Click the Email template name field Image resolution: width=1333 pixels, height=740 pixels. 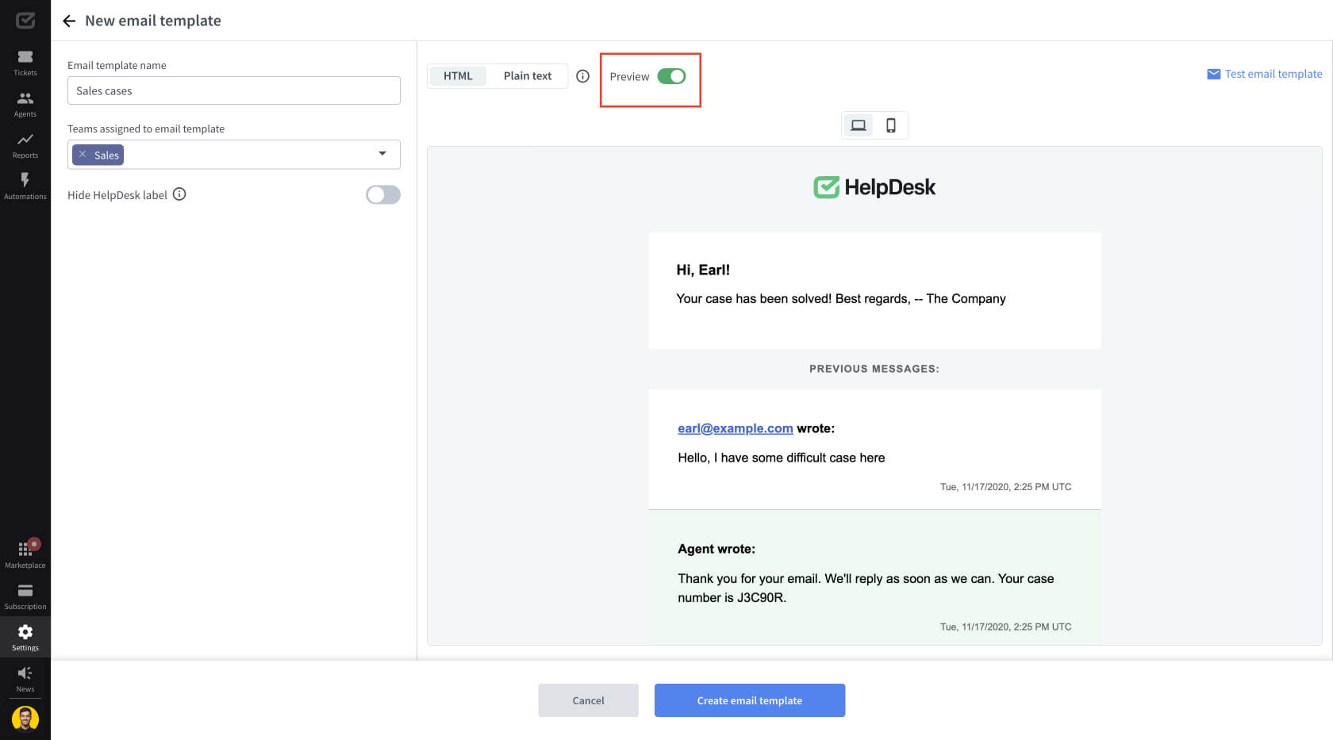[233, 91]
